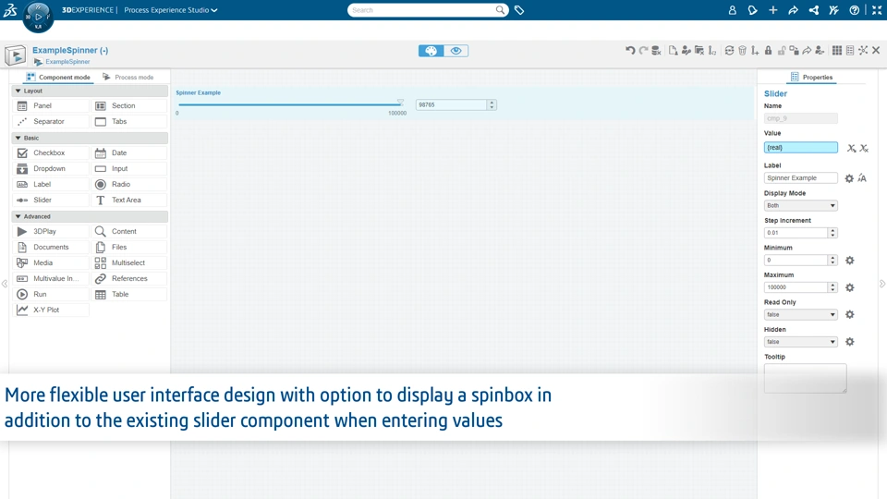Click the refresh circular arrows icon
The height and width of the screenshot is (499, 887).
click(x=729, y=50)
